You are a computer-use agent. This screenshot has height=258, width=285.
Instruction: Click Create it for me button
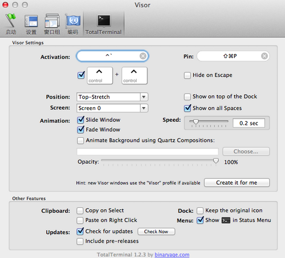tap(237, 183)
